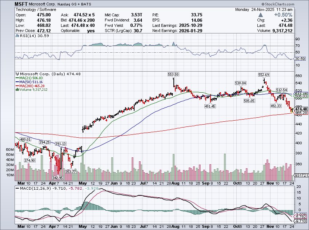Viewport: 309px width, 230px height.
Task: Select the Nov axis label
Action: 270,183
